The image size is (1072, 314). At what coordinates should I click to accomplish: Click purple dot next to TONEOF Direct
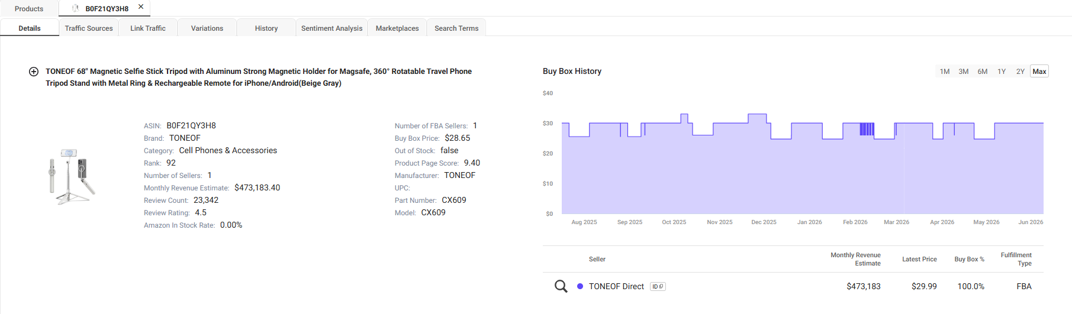(x=580, y=286)
